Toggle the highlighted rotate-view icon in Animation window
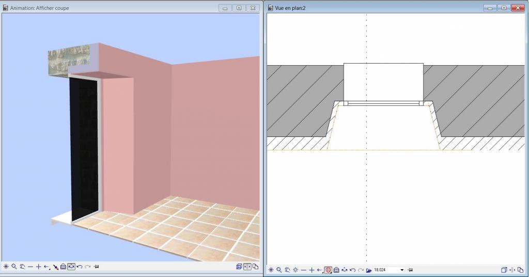This screenshot has width=529, height=277. (x=71, y=267)
